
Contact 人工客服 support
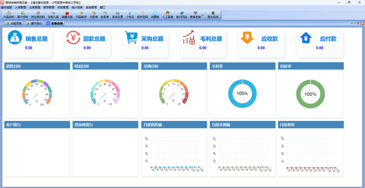point(168,15)
